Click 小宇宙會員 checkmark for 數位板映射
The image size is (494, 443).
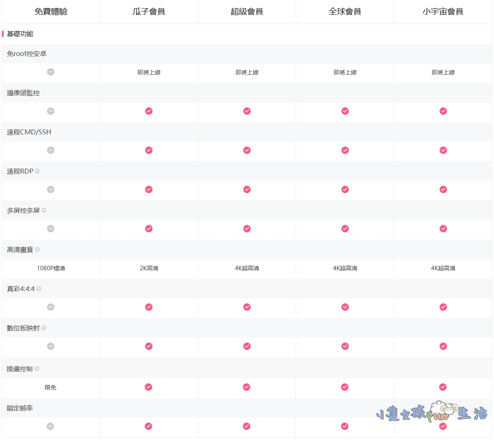pos(443,346)
